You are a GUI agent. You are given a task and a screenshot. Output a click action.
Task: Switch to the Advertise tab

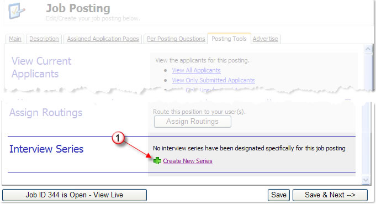[x=265, y=39]
